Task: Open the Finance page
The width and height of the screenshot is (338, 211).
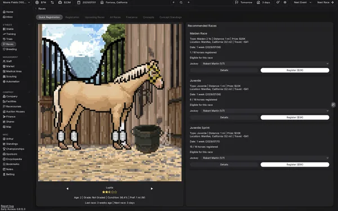Action: click(9, 116)
